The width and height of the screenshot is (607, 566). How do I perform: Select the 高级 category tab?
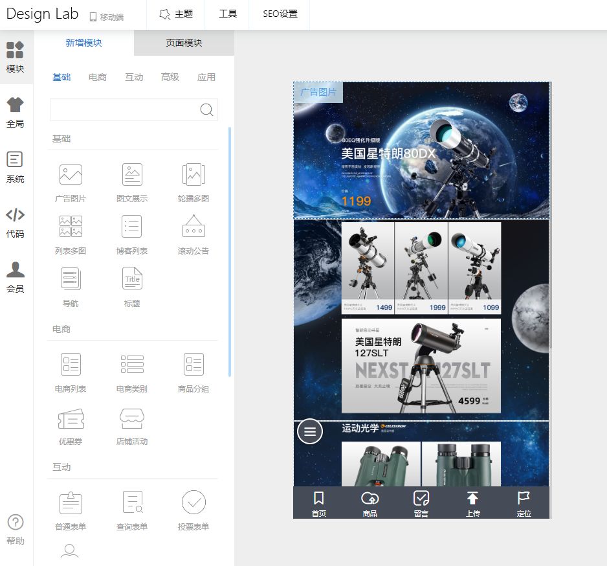170,77
